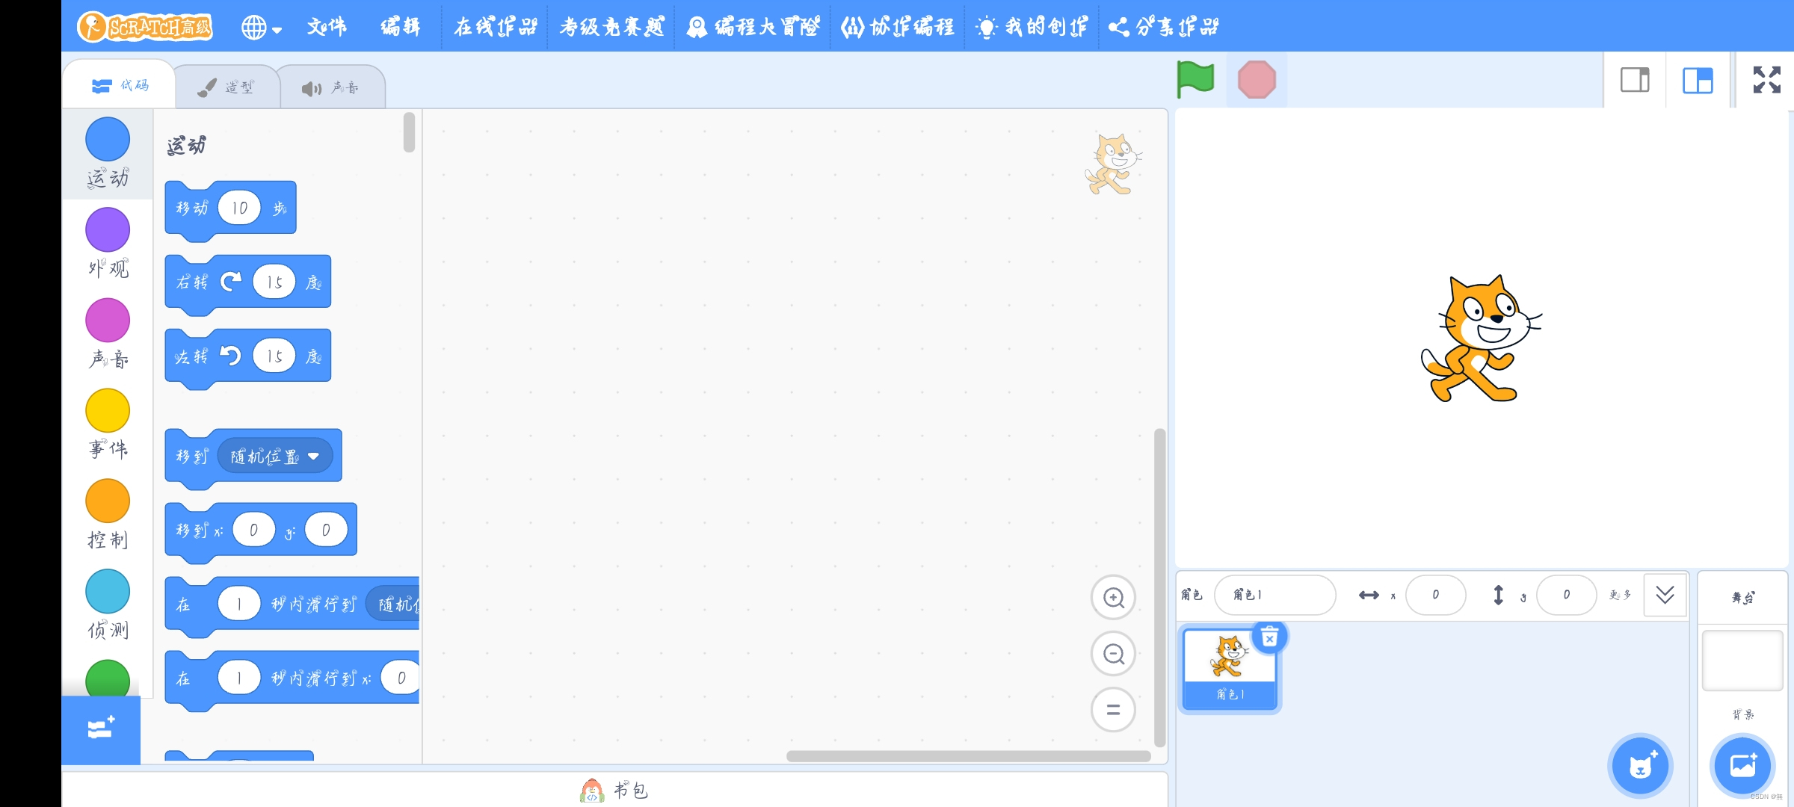The width and height of the screenshot is (1794, 807).
Task: Open the 文件 menu
Action: pos(327,28)
